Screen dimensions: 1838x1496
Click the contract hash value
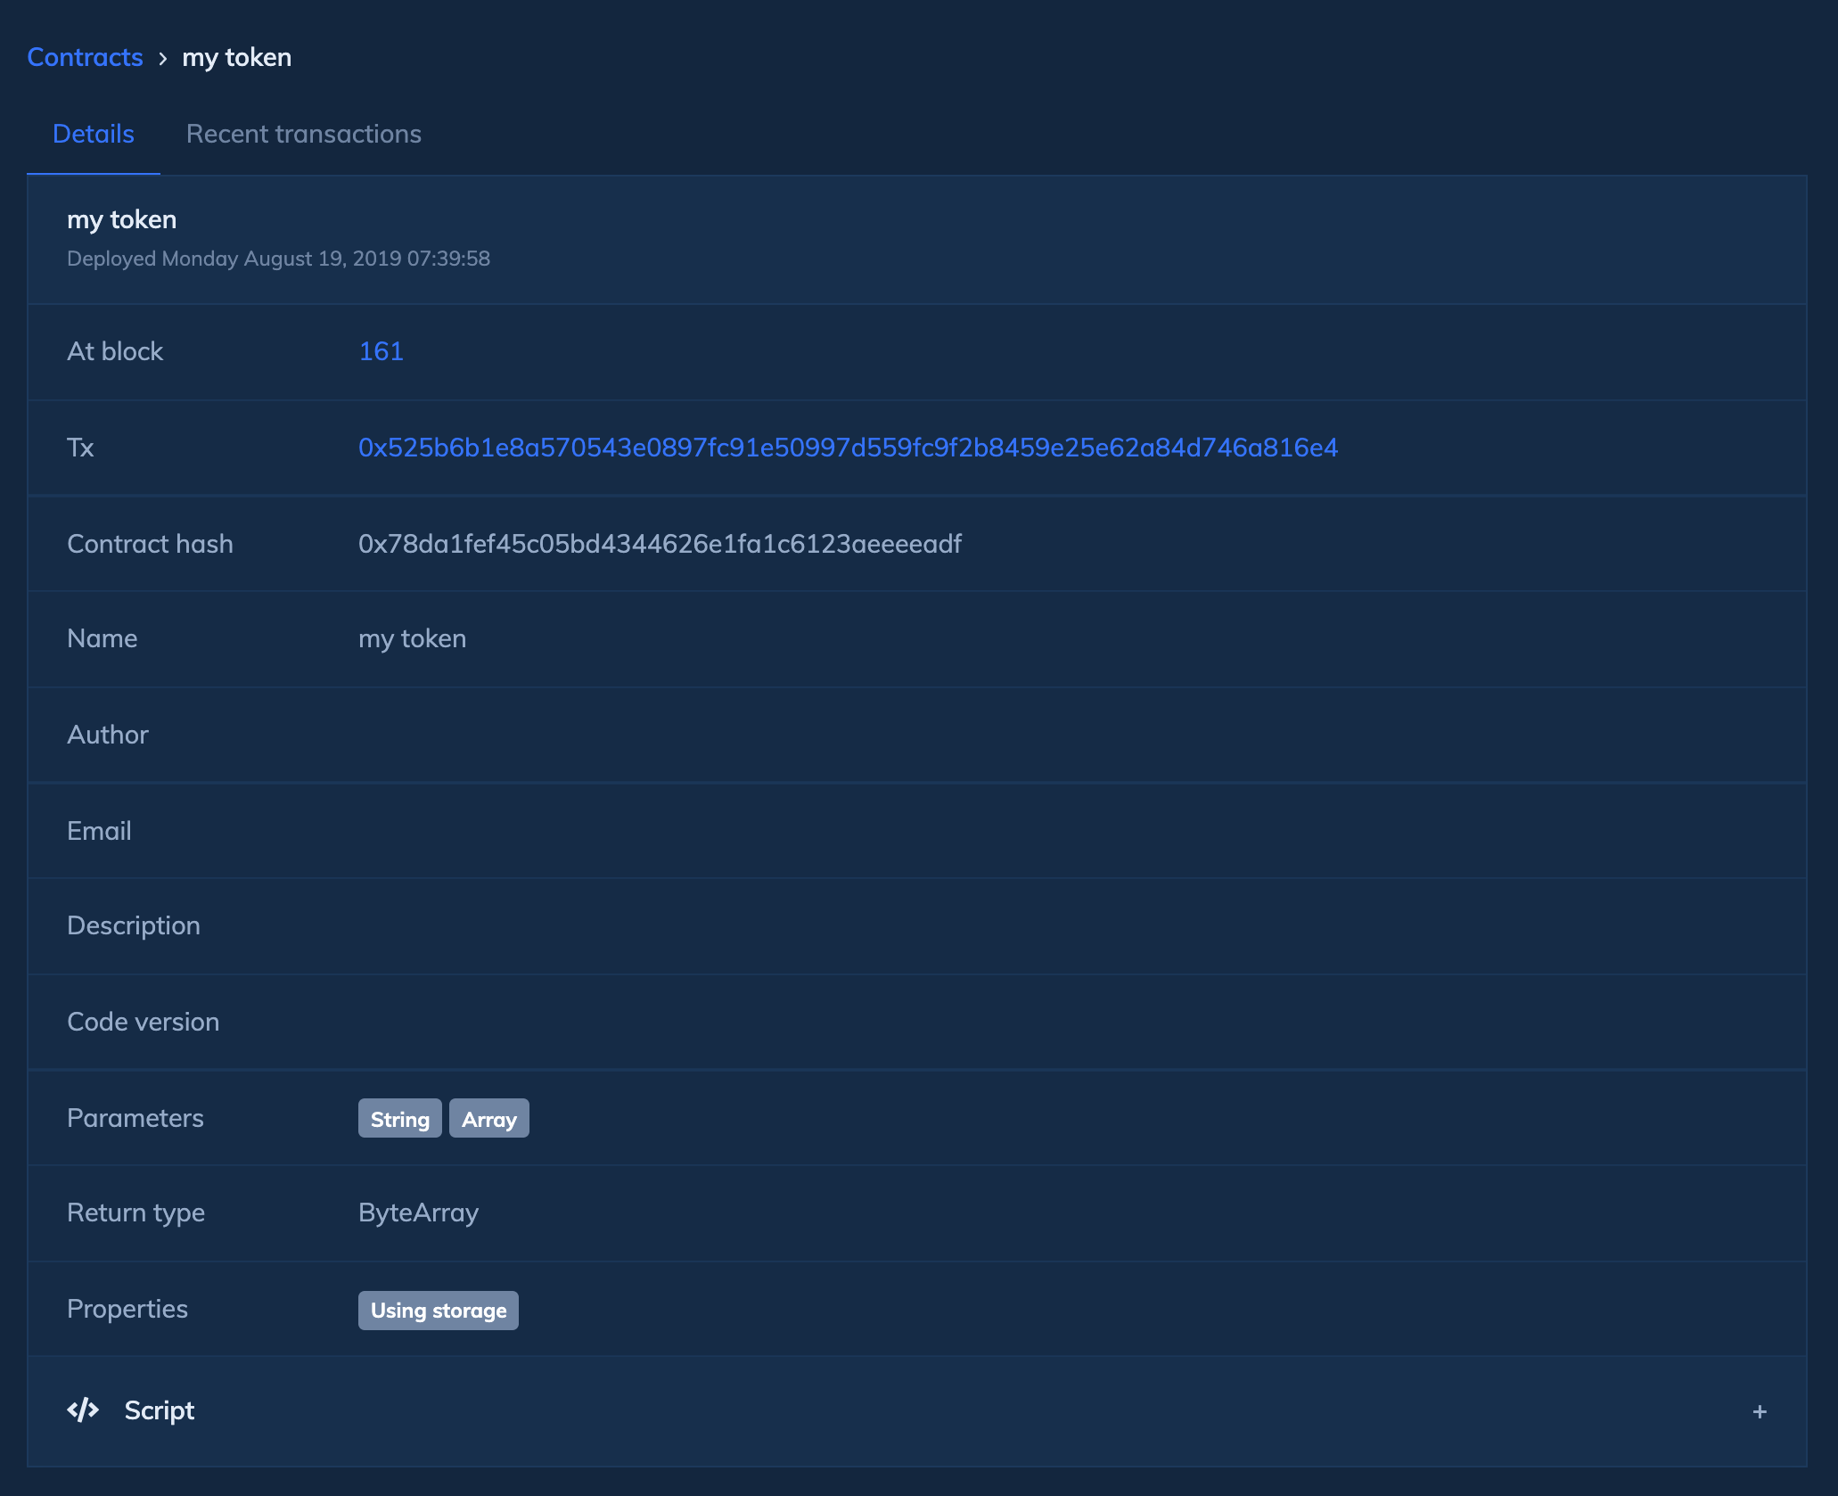point(660,544)
